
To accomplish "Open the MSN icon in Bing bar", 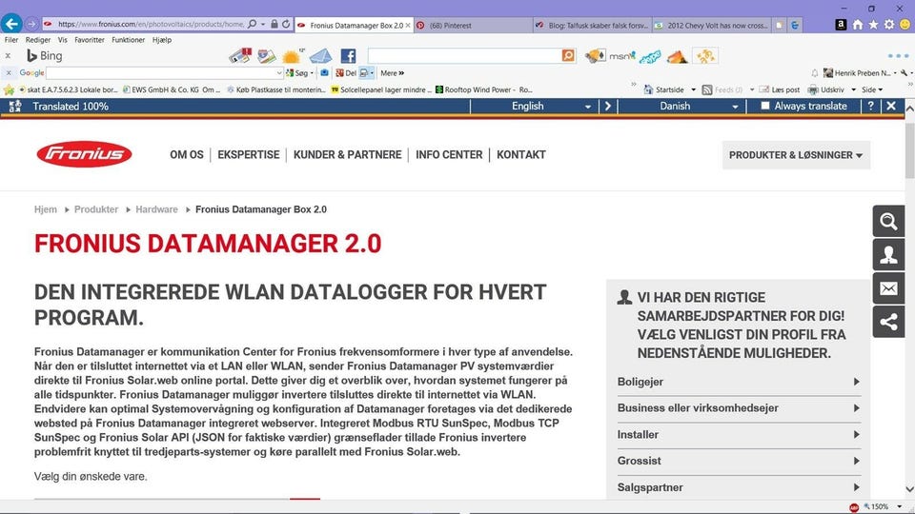I will (x=622, y=56).
